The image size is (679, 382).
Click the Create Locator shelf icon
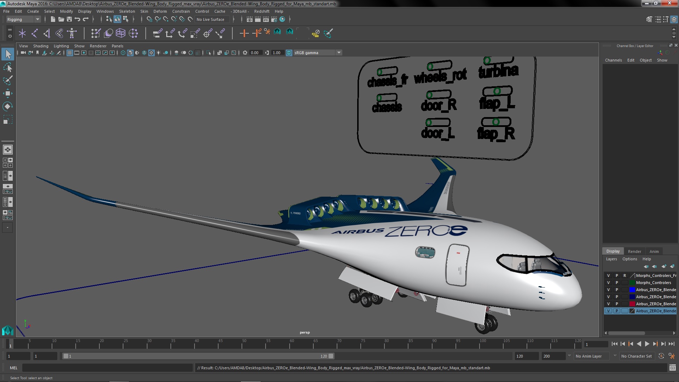tap(22, 33)
